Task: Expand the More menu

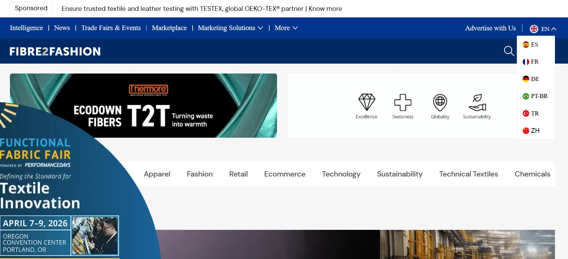Action: (286, 28)
